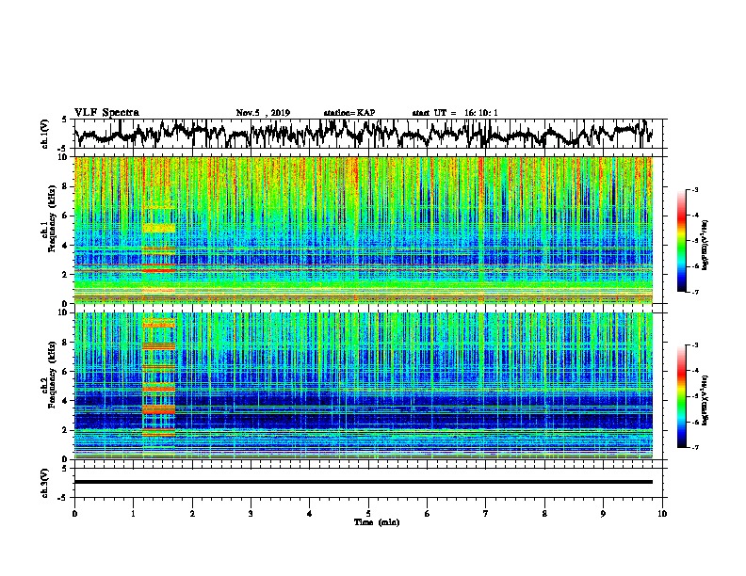Click the ch.3 flat black trace

(x=363, y=482)
